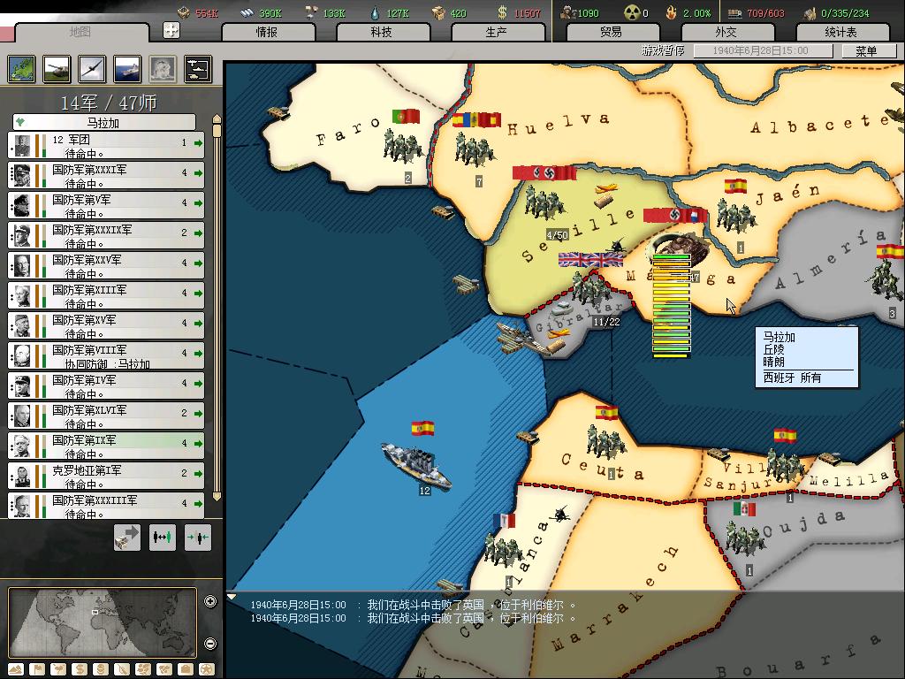Toggle the economic ($) map mode
The image size is (905, 679).
pos(80,669)
